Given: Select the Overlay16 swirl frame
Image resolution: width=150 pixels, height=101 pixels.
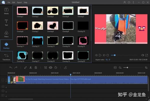Looking at the screenshot, I should click(x=22, y=55).
